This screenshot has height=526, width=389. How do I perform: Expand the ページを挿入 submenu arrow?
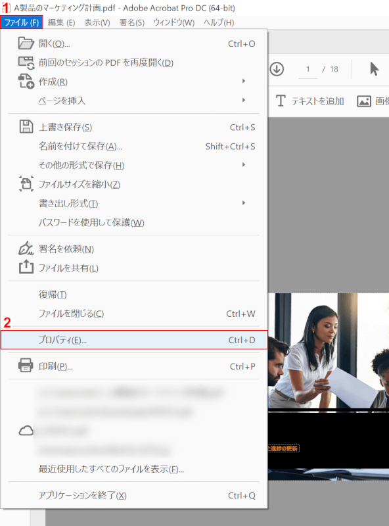point(244,100)
